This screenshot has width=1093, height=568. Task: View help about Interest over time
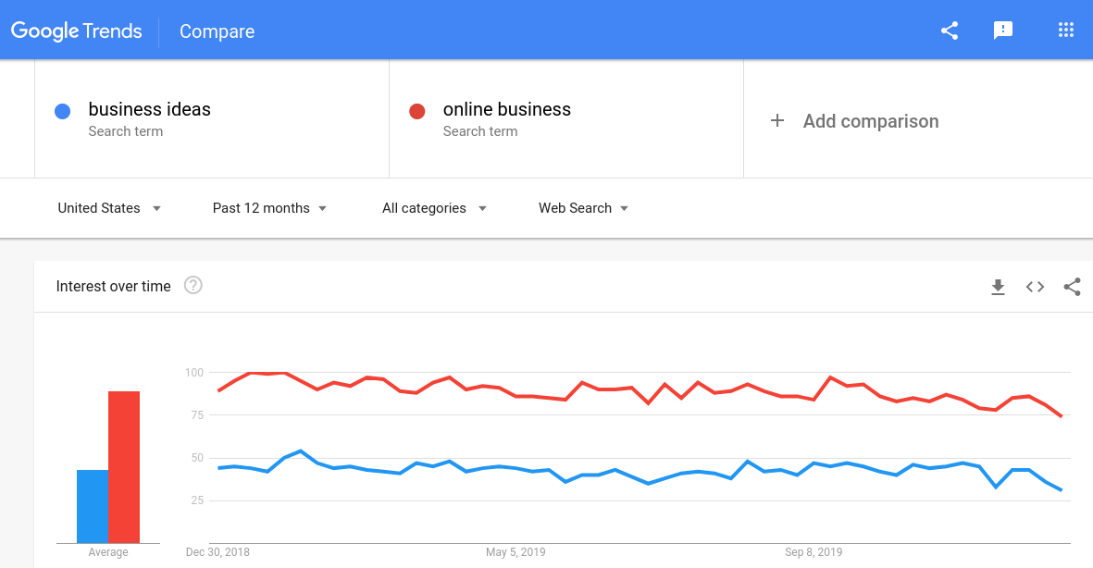[x=193, y=286]
